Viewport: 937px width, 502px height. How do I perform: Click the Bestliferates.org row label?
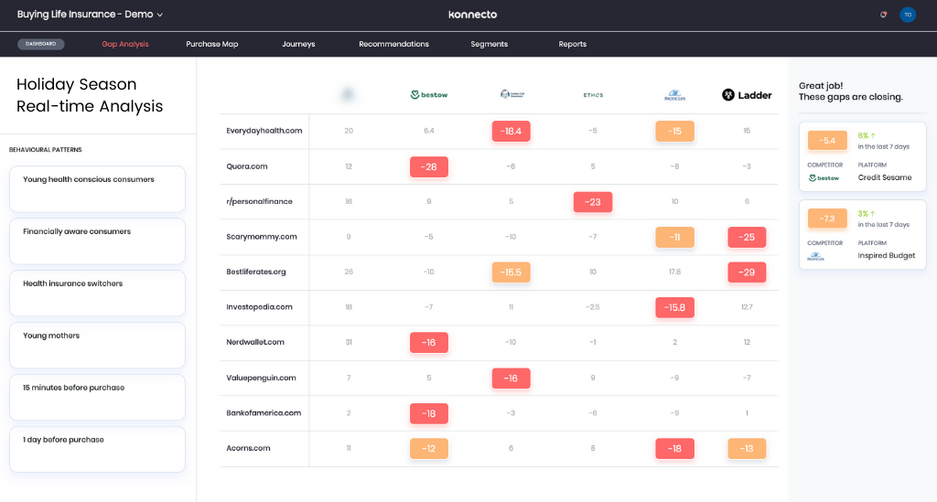coord(256,272)
